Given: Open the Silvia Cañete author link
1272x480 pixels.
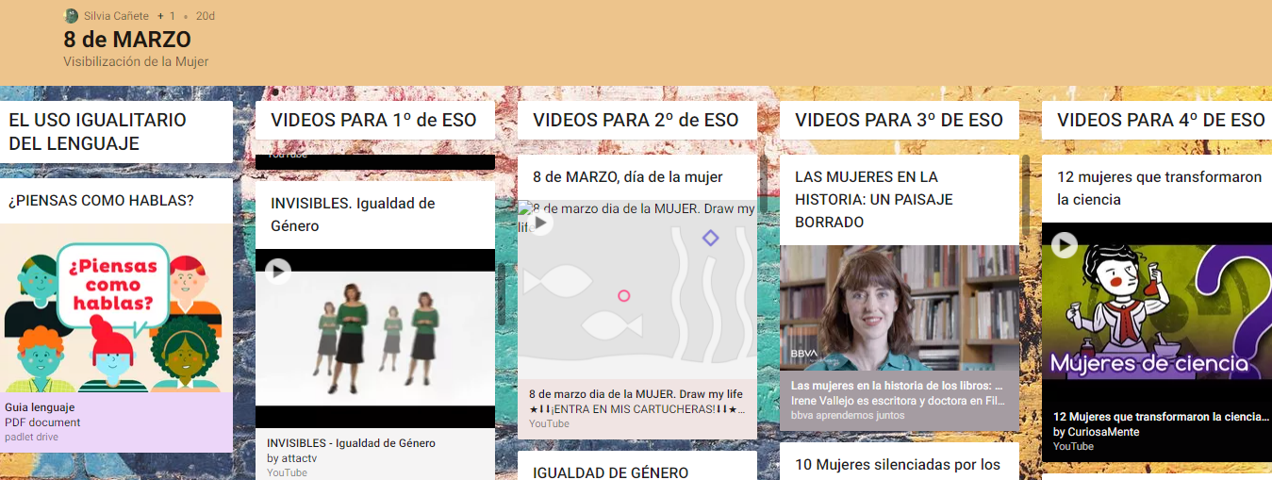Looking at the screenshot, I should coord(116,16).
